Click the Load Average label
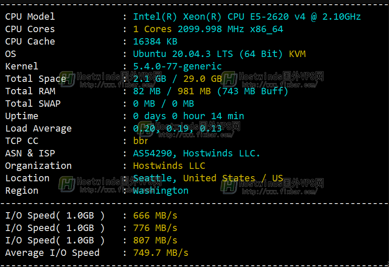Screen dimensions: 389x267 [x=39, y=129]
